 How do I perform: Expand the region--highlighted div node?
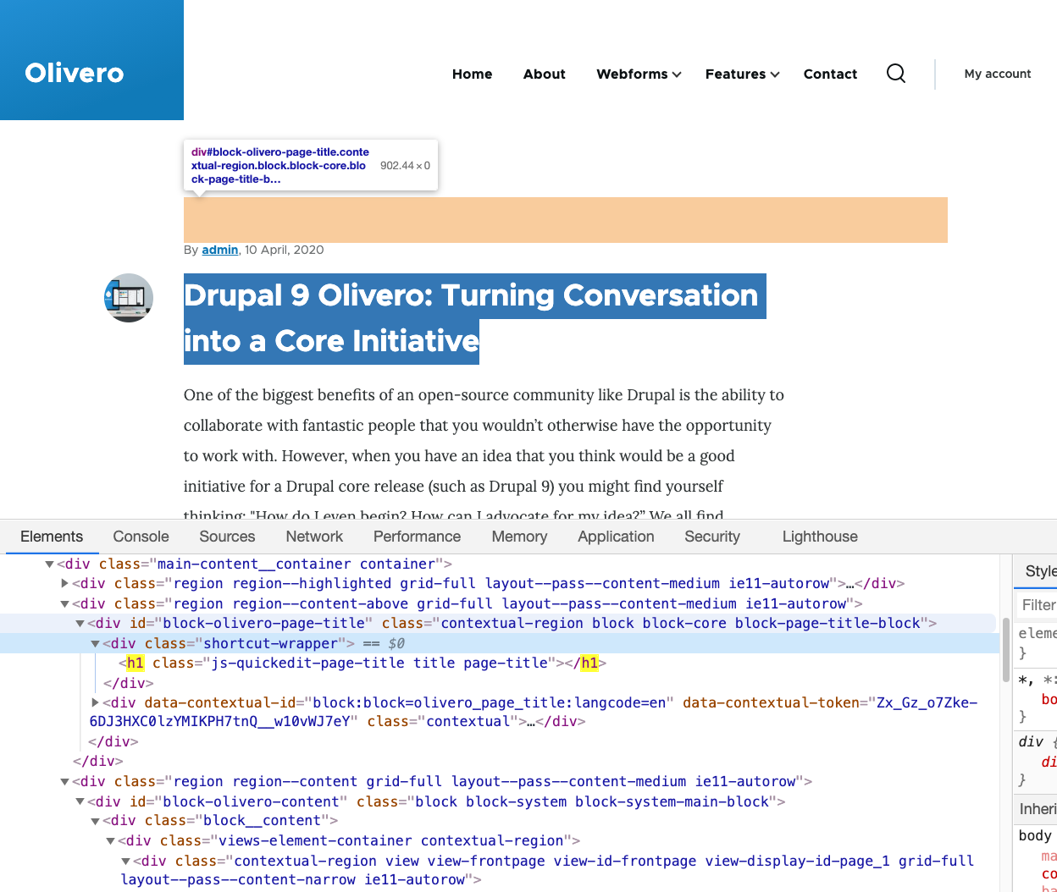[65, 583]
